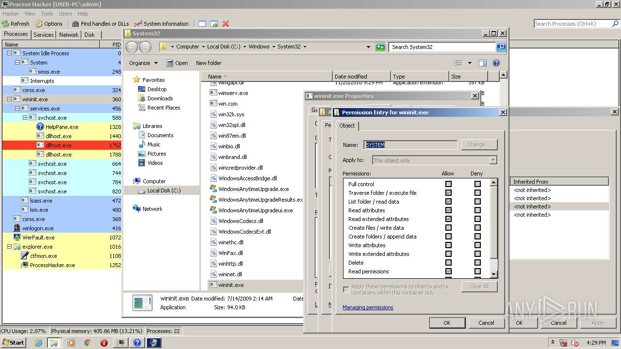Check Allow for Full control

(x=448, y=184)
